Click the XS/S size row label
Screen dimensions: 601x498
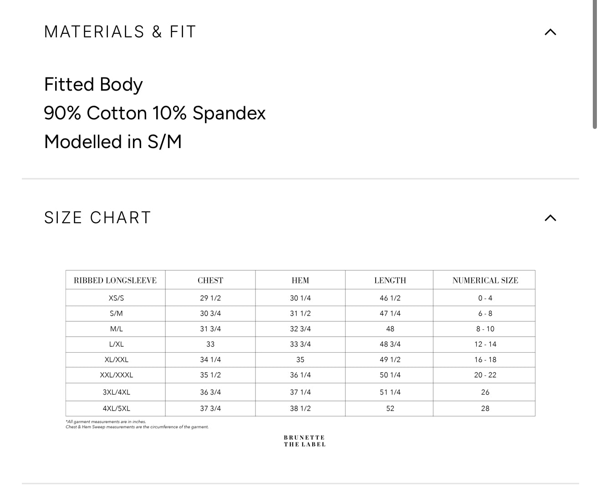tap(116, 298)
